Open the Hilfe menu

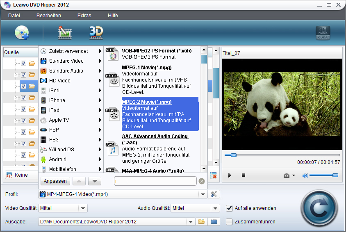[x=113, y=16]
